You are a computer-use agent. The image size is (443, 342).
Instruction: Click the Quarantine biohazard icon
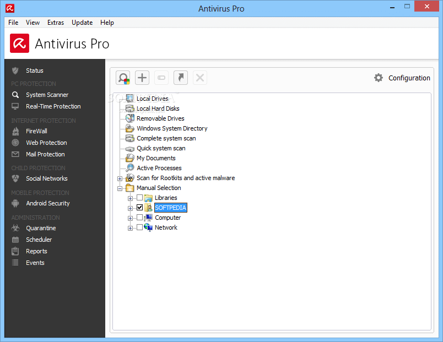coord(15,228)
